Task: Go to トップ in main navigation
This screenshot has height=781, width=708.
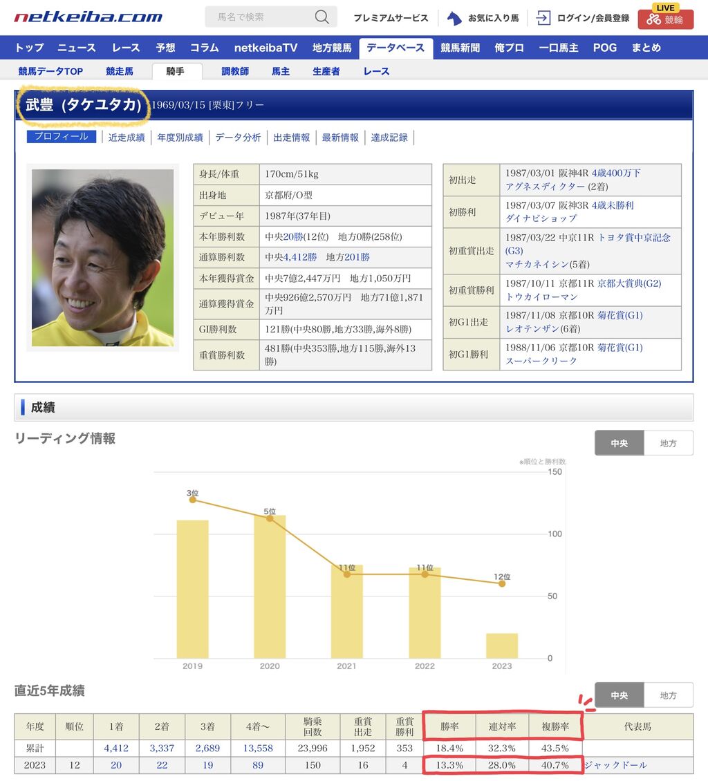Action: point(30,48)
